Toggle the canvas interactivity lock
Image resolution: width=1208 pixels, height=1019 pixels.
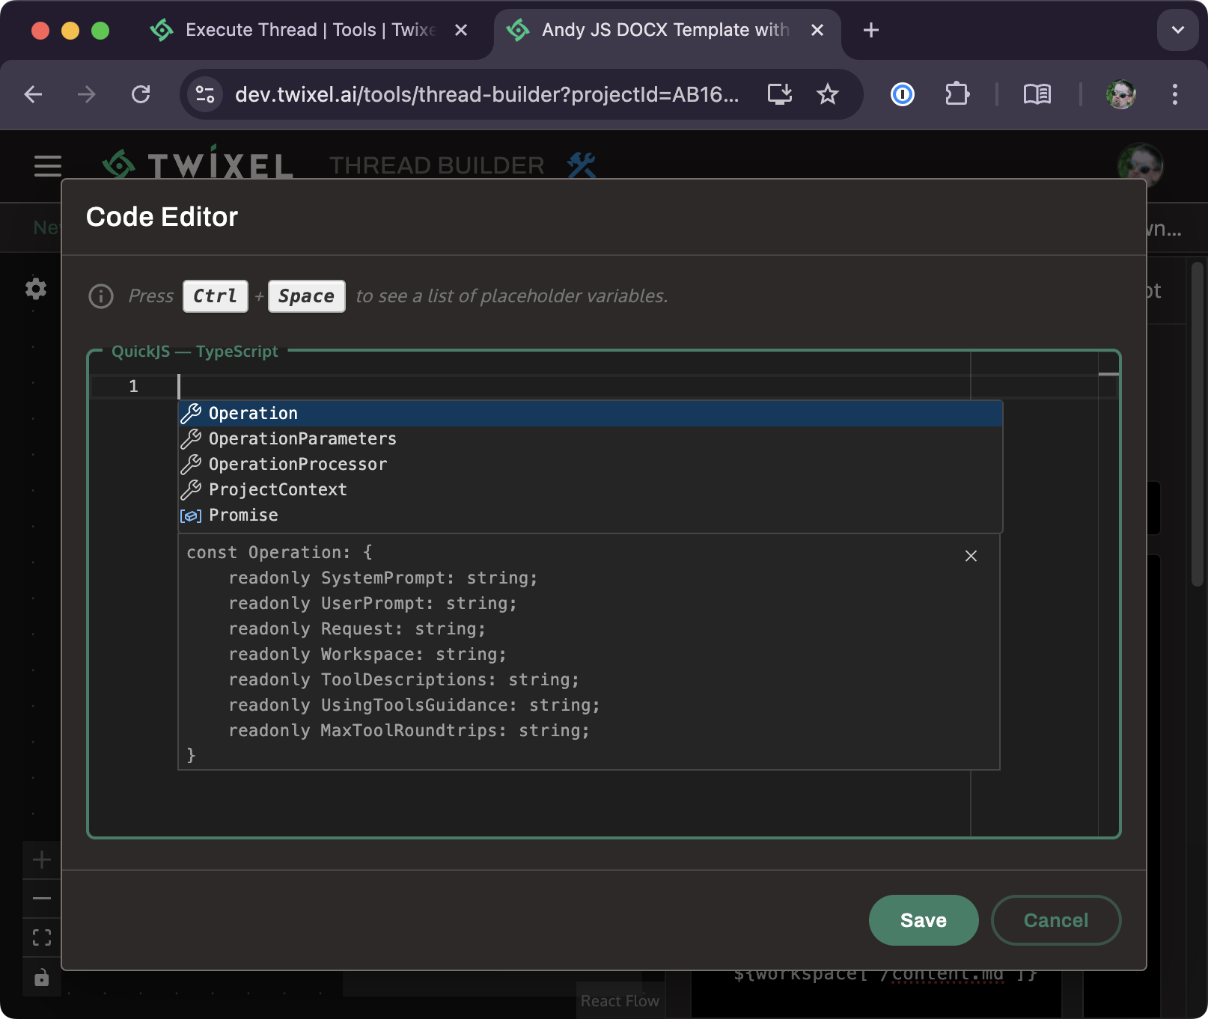(41, 977)
